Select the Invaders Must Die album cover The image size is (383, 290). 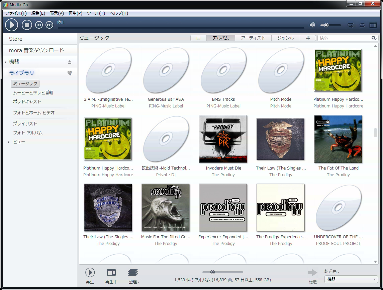tap(223, 139)
